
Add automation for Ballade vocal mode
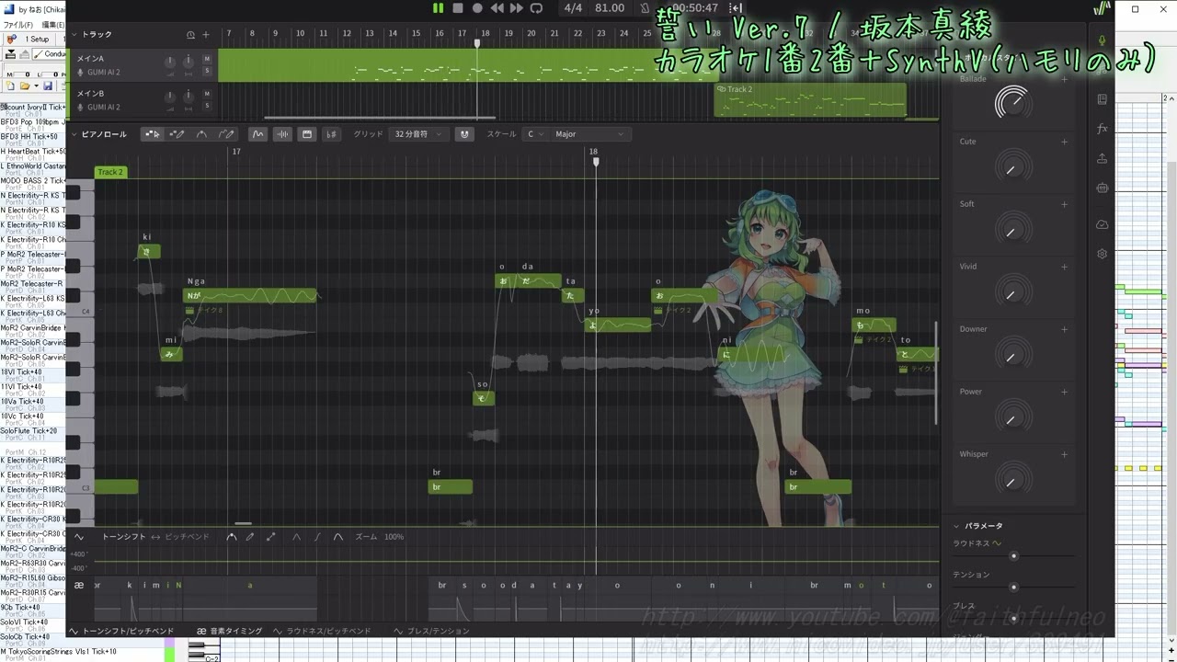[x=1064, y=79]
